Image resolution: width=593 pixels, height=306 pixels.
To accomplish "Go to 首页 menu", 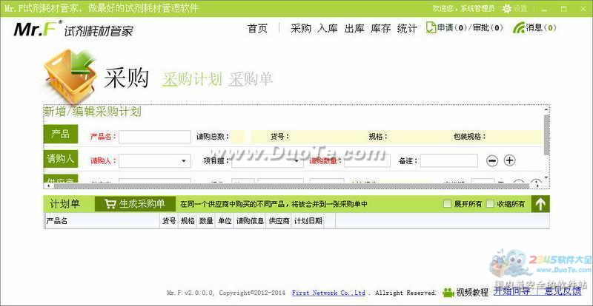I will tap(257, 28).
